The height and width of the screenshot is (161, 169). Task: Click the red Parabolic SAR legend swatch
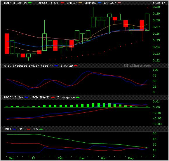click(x=62, y=3)
